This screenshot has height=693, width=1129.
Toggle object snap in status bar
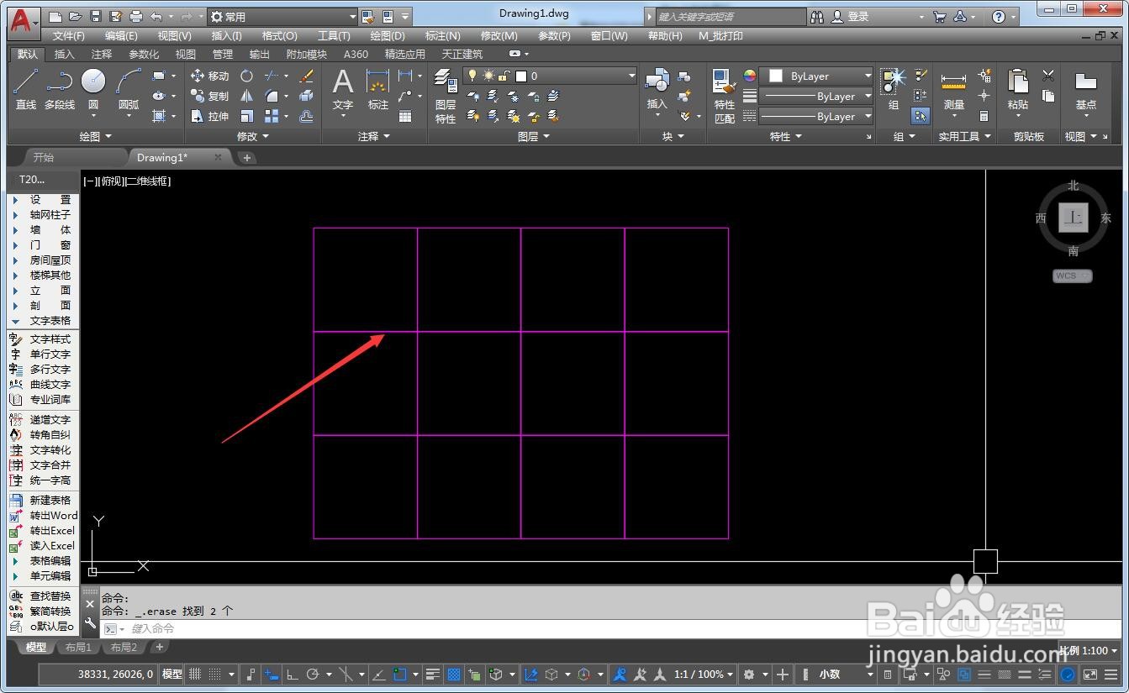tap(400, 674)
